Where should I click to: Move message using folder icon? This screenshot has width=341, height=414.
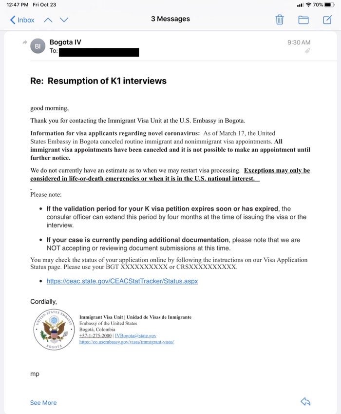coord(303,20)
